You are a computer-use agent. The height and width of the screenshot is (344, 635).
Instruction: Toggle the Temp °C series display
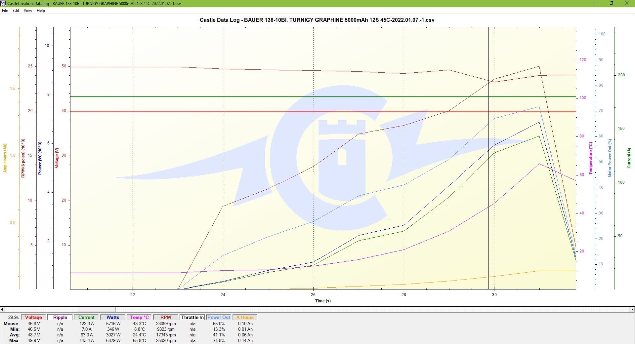pyautogui.click(x=139, y=317)
